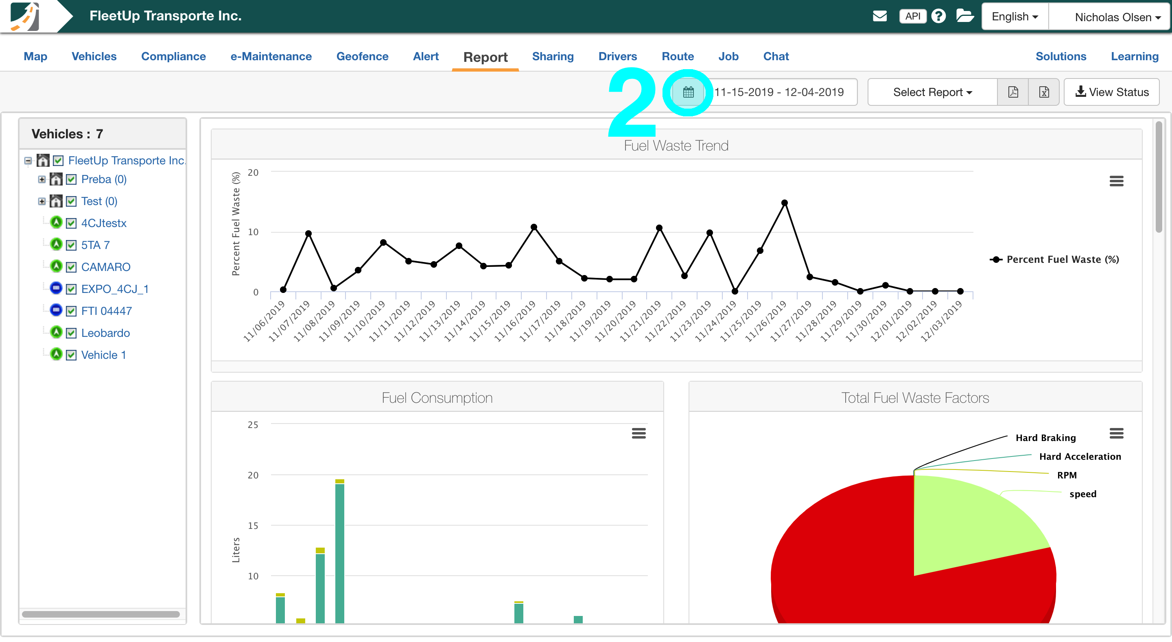
Task: Open Fuel Consumption chart hamburger menu
Action: click(x=639, y=433)
